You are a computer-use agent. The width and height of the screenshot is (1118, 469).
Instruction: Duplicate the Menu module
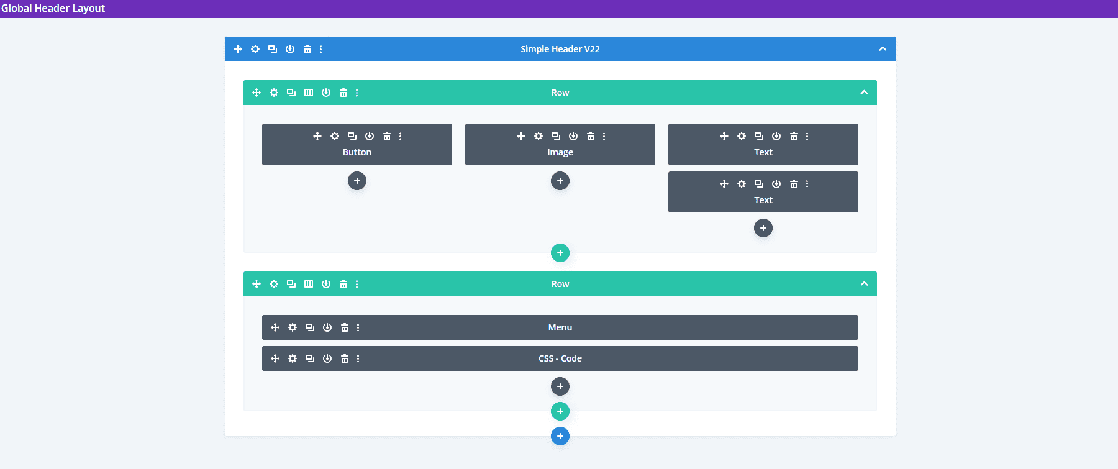point(310,327)
